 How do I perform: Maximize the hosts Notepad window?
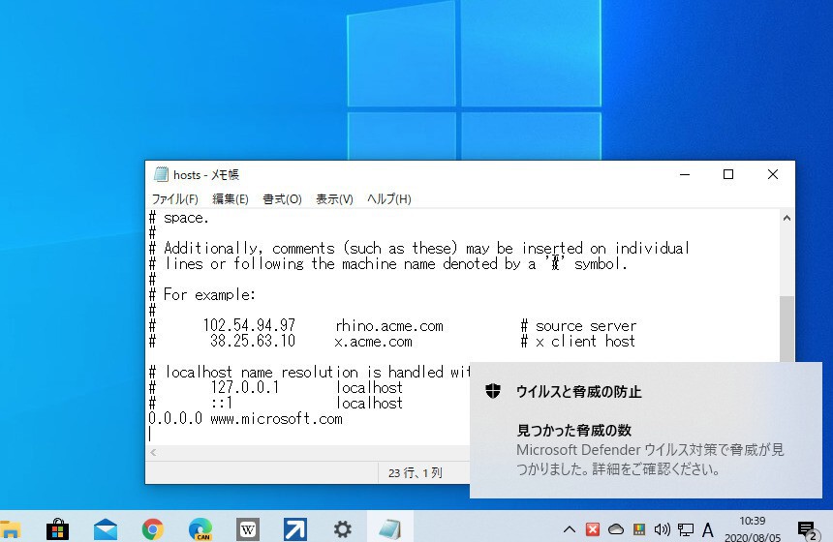tap(728, 174)
